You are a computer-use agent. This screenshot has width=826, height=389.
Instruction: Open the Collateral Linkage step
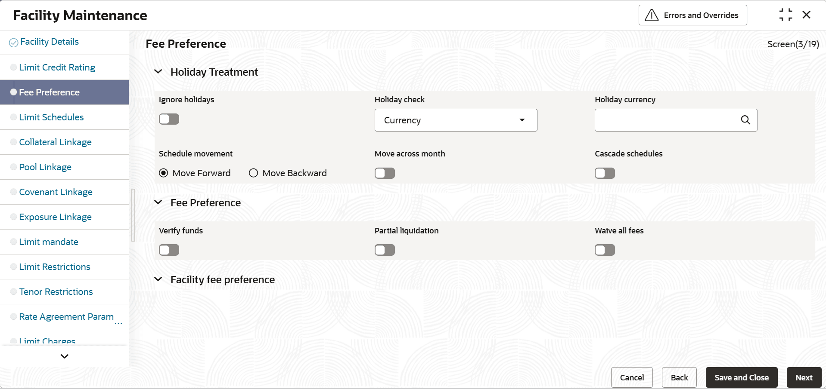55,142
